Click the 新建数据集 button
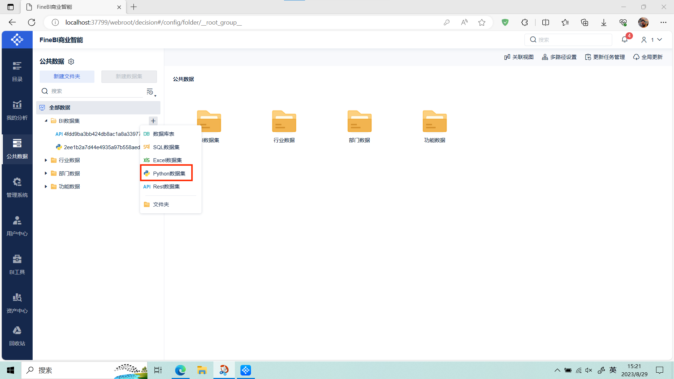The width and height of the screenshot is (674, 379). (x=129, y=77)
